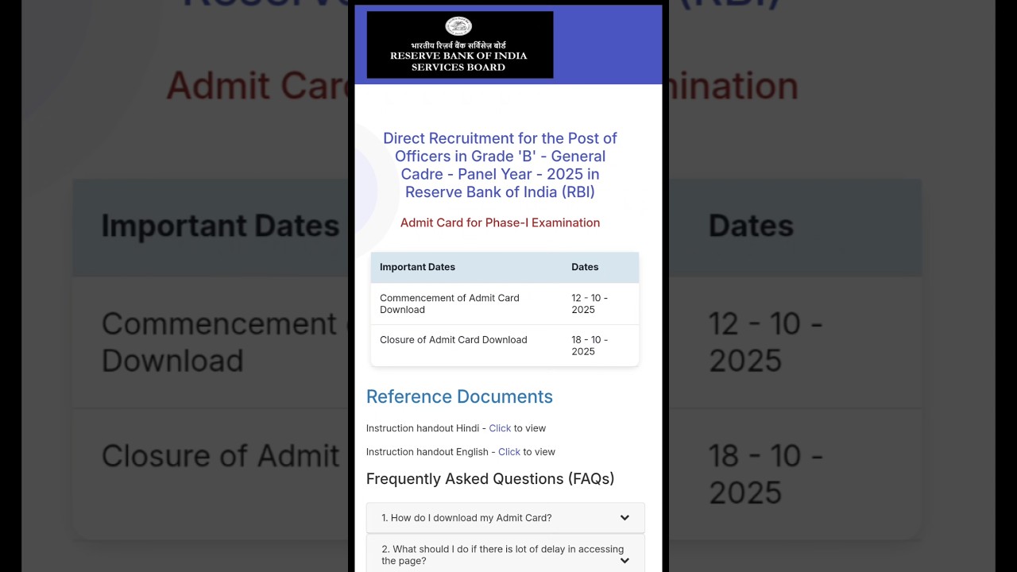Click the 'Reference Documents' heading
Image resolution: width=1017 pixels, height=572 pixels.
coord(459,396)
